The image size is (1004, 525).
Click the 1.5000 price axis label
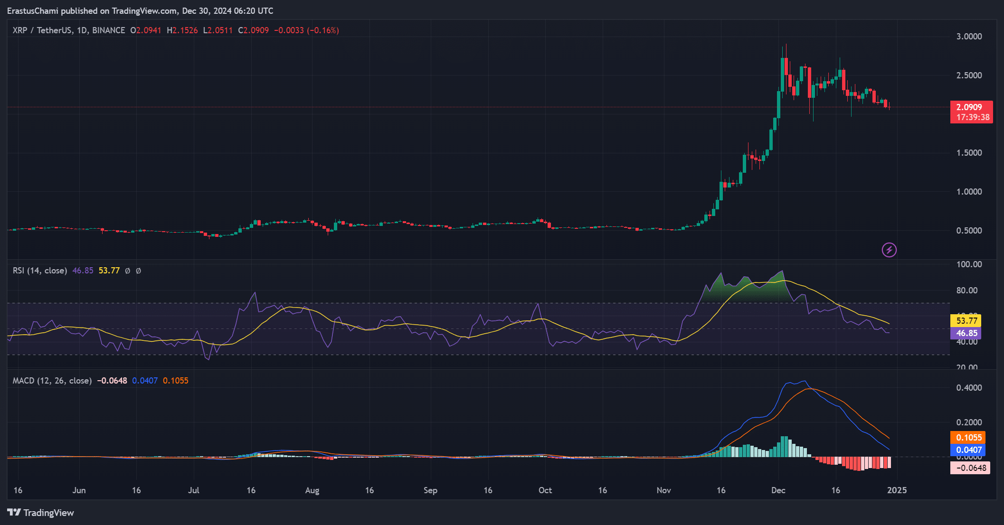pyautogui.click(x=969, y=153)
